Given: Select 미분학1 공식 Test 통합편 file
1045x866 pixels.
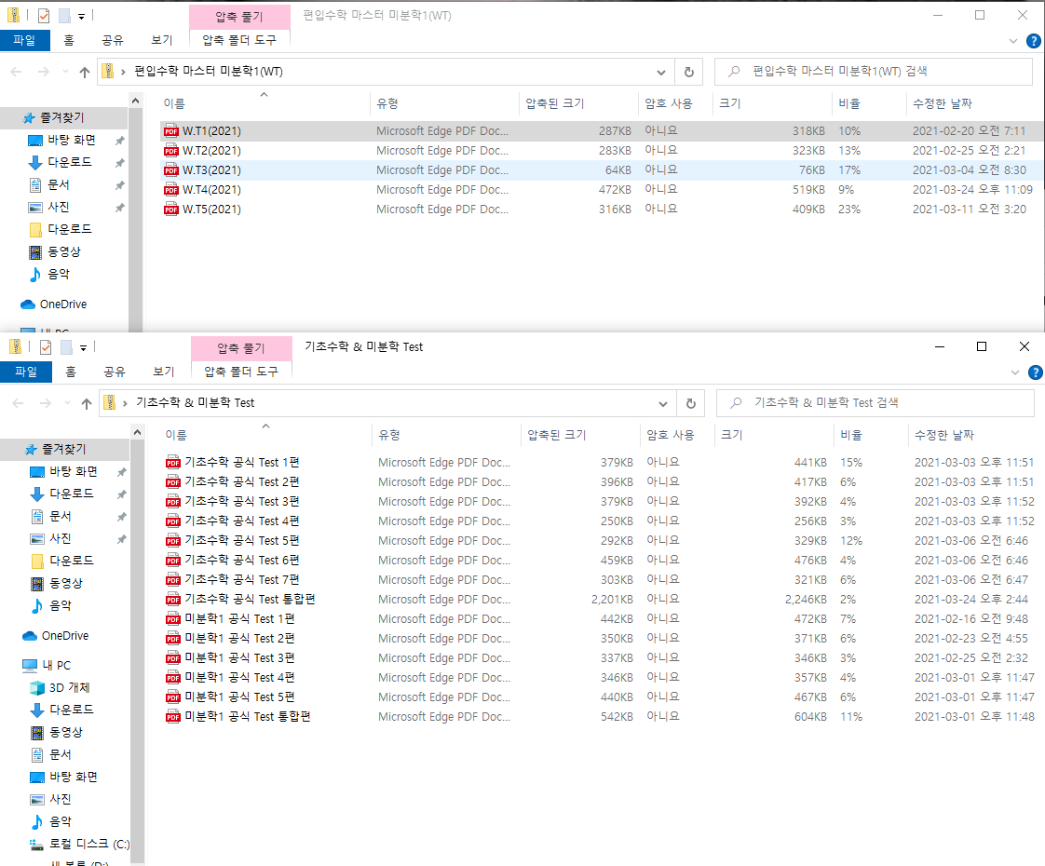Looking at the screenshot, I should [247, 717].
